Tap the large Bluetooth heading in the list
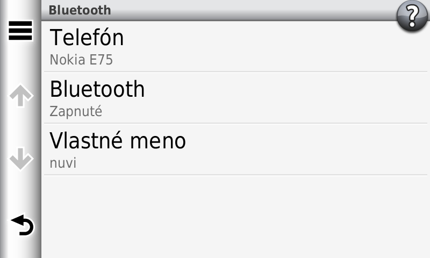Image resolution: width=430 pixels, height=258 pixels. (97, 89)
